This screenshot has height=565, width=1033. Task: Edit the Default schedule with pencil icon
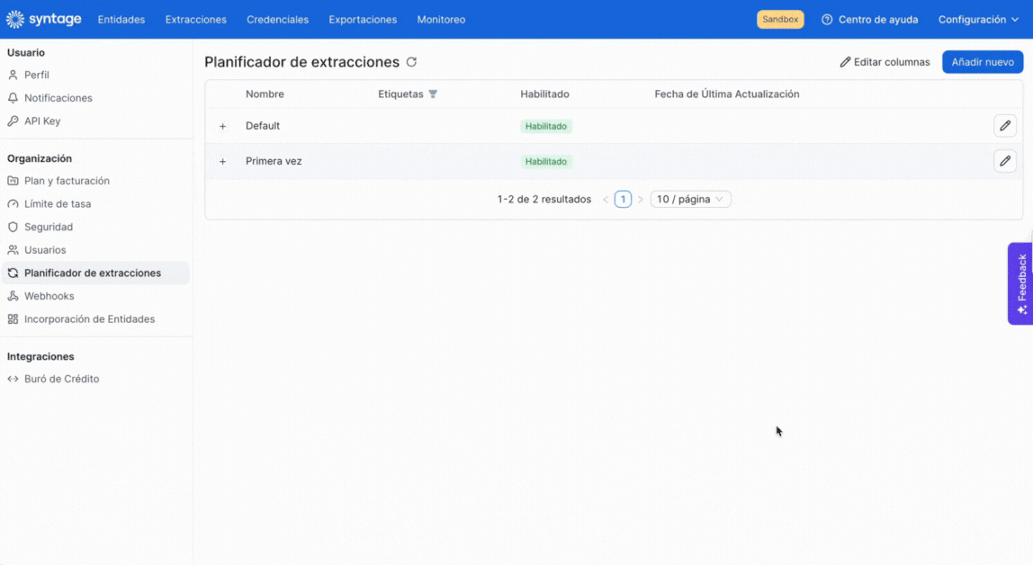pos(1005,126)
